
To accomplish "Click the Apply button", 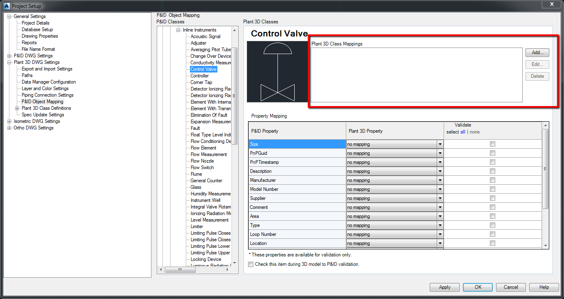I will (444, 287).
